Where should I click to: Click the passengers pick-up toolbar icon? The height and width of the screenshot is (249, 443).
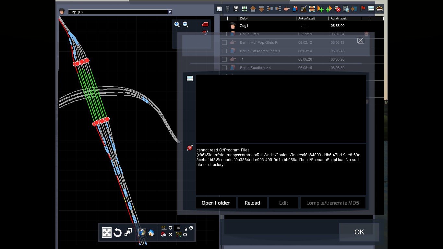coord(295,9)
